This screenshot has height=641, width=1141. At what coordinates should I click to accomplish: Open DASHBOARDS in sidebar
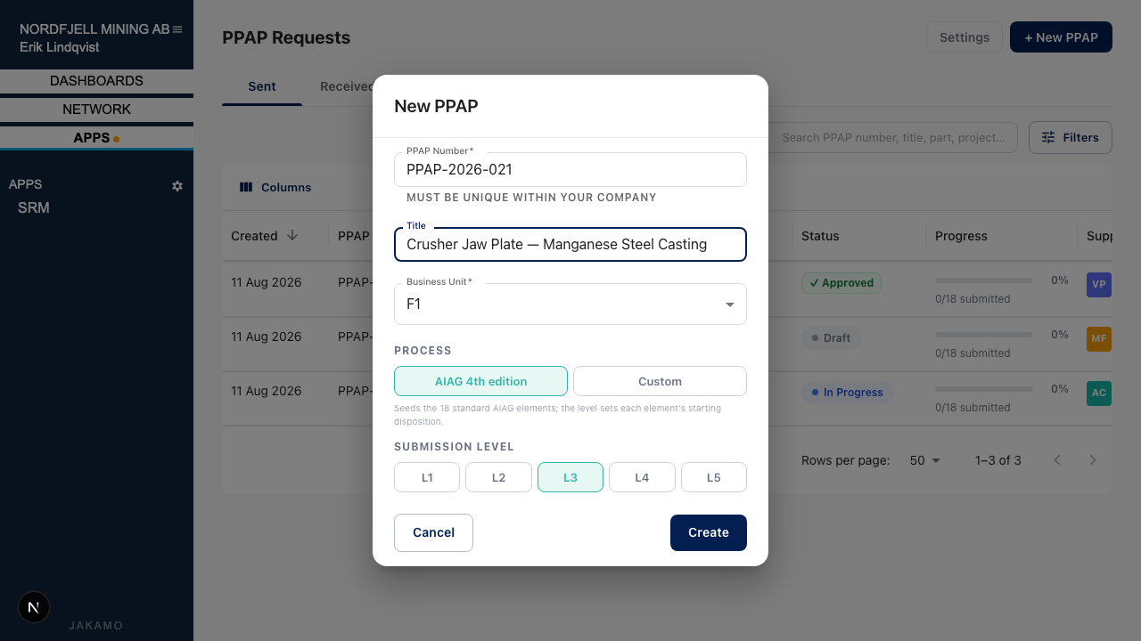(x=96, y=81)
